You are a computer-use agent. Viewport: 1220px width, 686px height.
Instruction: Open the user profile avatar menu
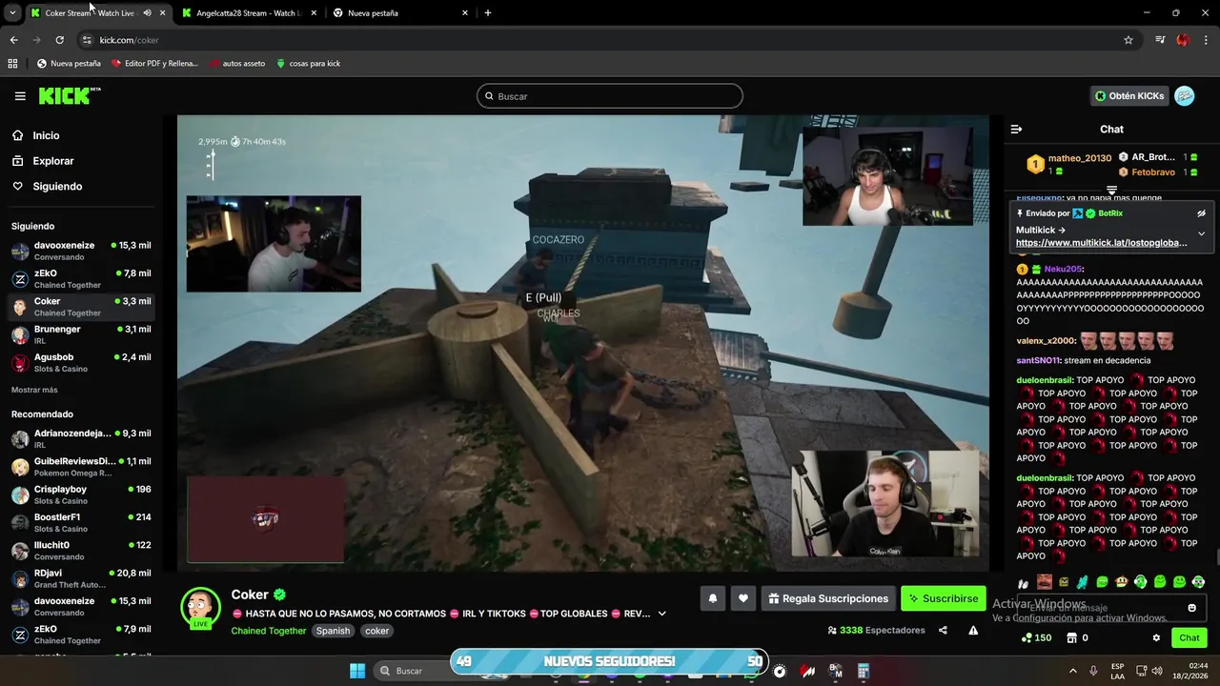[1184, 96]
